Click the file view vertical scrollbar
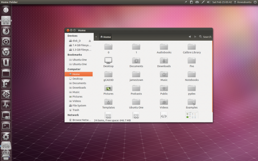 [x=212, y=77]
